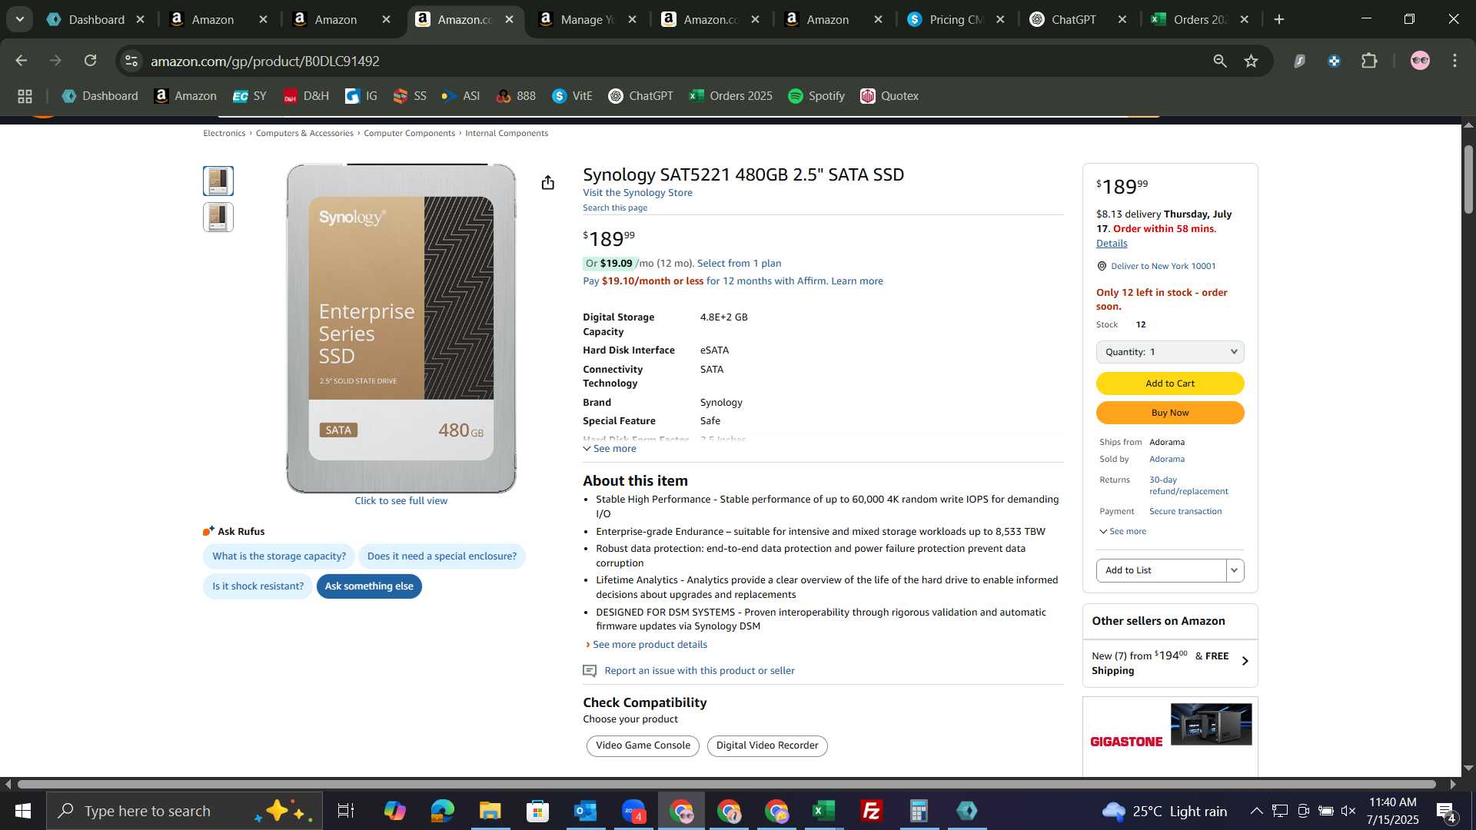
Task: Open the Quantity dropdown
Action: 1170,352
